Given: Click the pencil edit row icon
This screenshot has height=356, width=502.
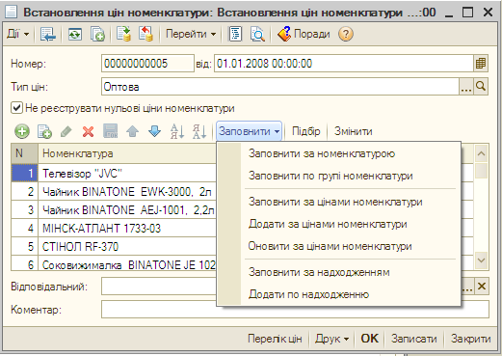Looking at the screenshot, I should [x=66, y=131].
